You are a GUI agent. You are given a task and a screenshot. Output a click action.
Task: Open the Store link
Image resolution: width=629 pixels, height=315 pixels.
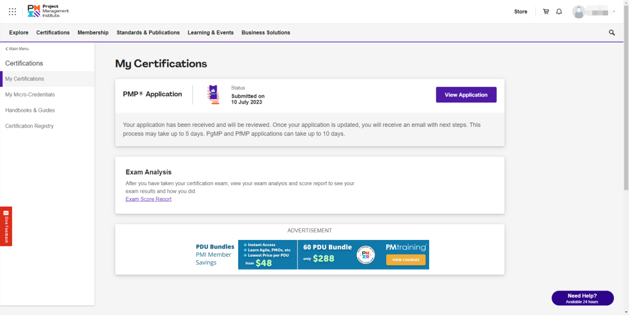point(521,12)
